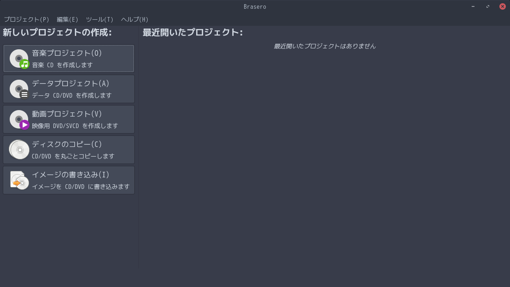Image resolution: width=510 pixels, height=287 pixels.
Task: Start a 動画プロジェクト(V) video project
Action: 69,119
